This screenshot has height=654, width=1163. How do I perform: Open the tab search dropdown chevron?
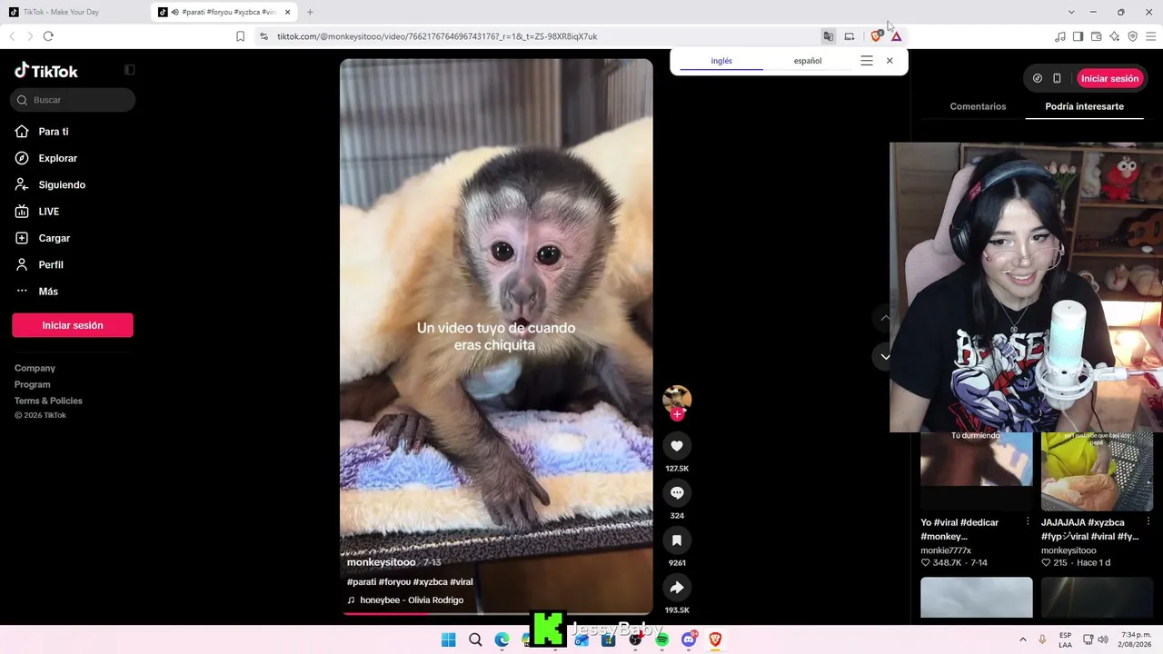coord(1071,12)
